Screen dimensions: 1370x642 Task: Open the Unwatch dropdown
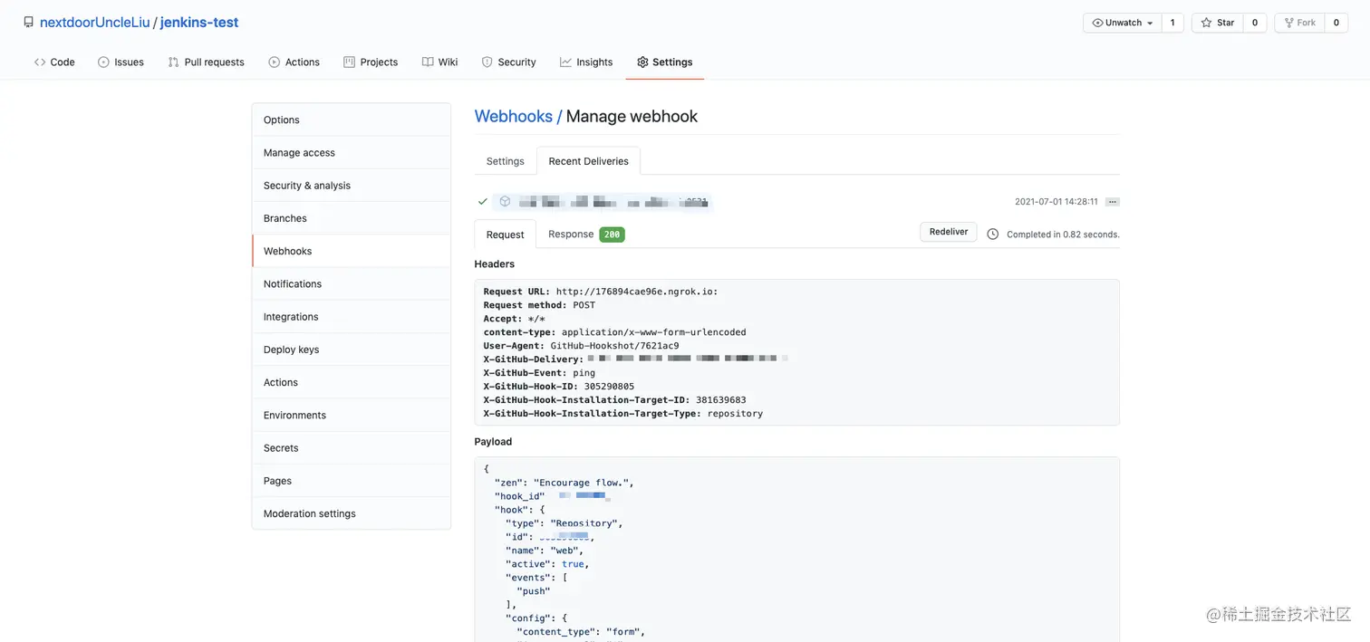click(x=1123, y=23)
